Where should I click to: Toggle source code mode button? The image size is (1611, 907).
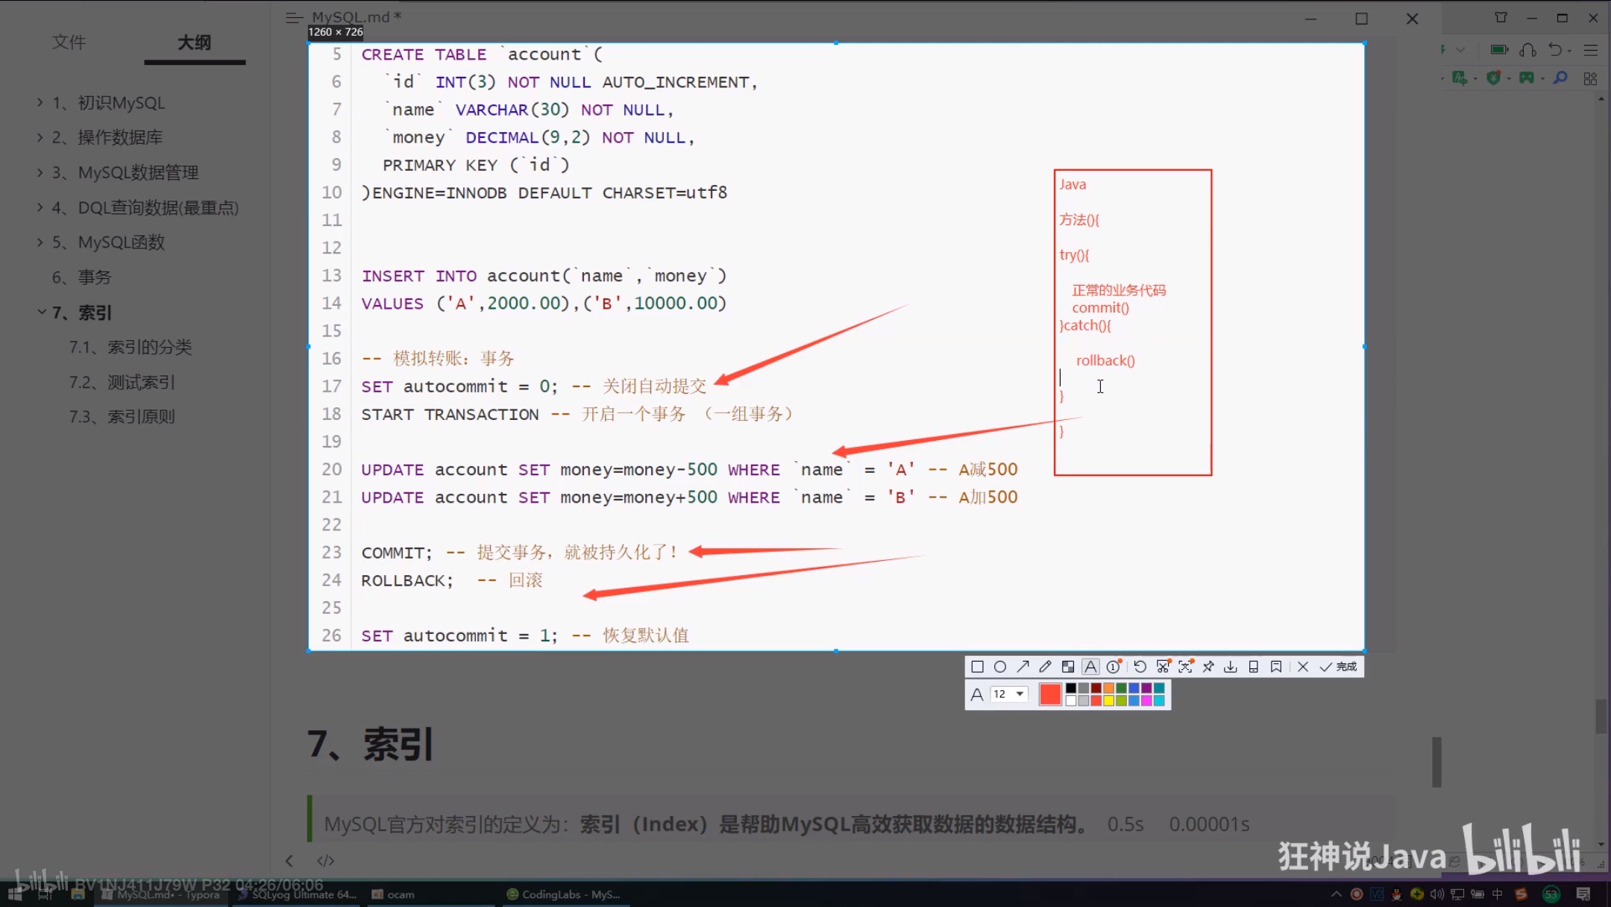[x=325, y=861]
